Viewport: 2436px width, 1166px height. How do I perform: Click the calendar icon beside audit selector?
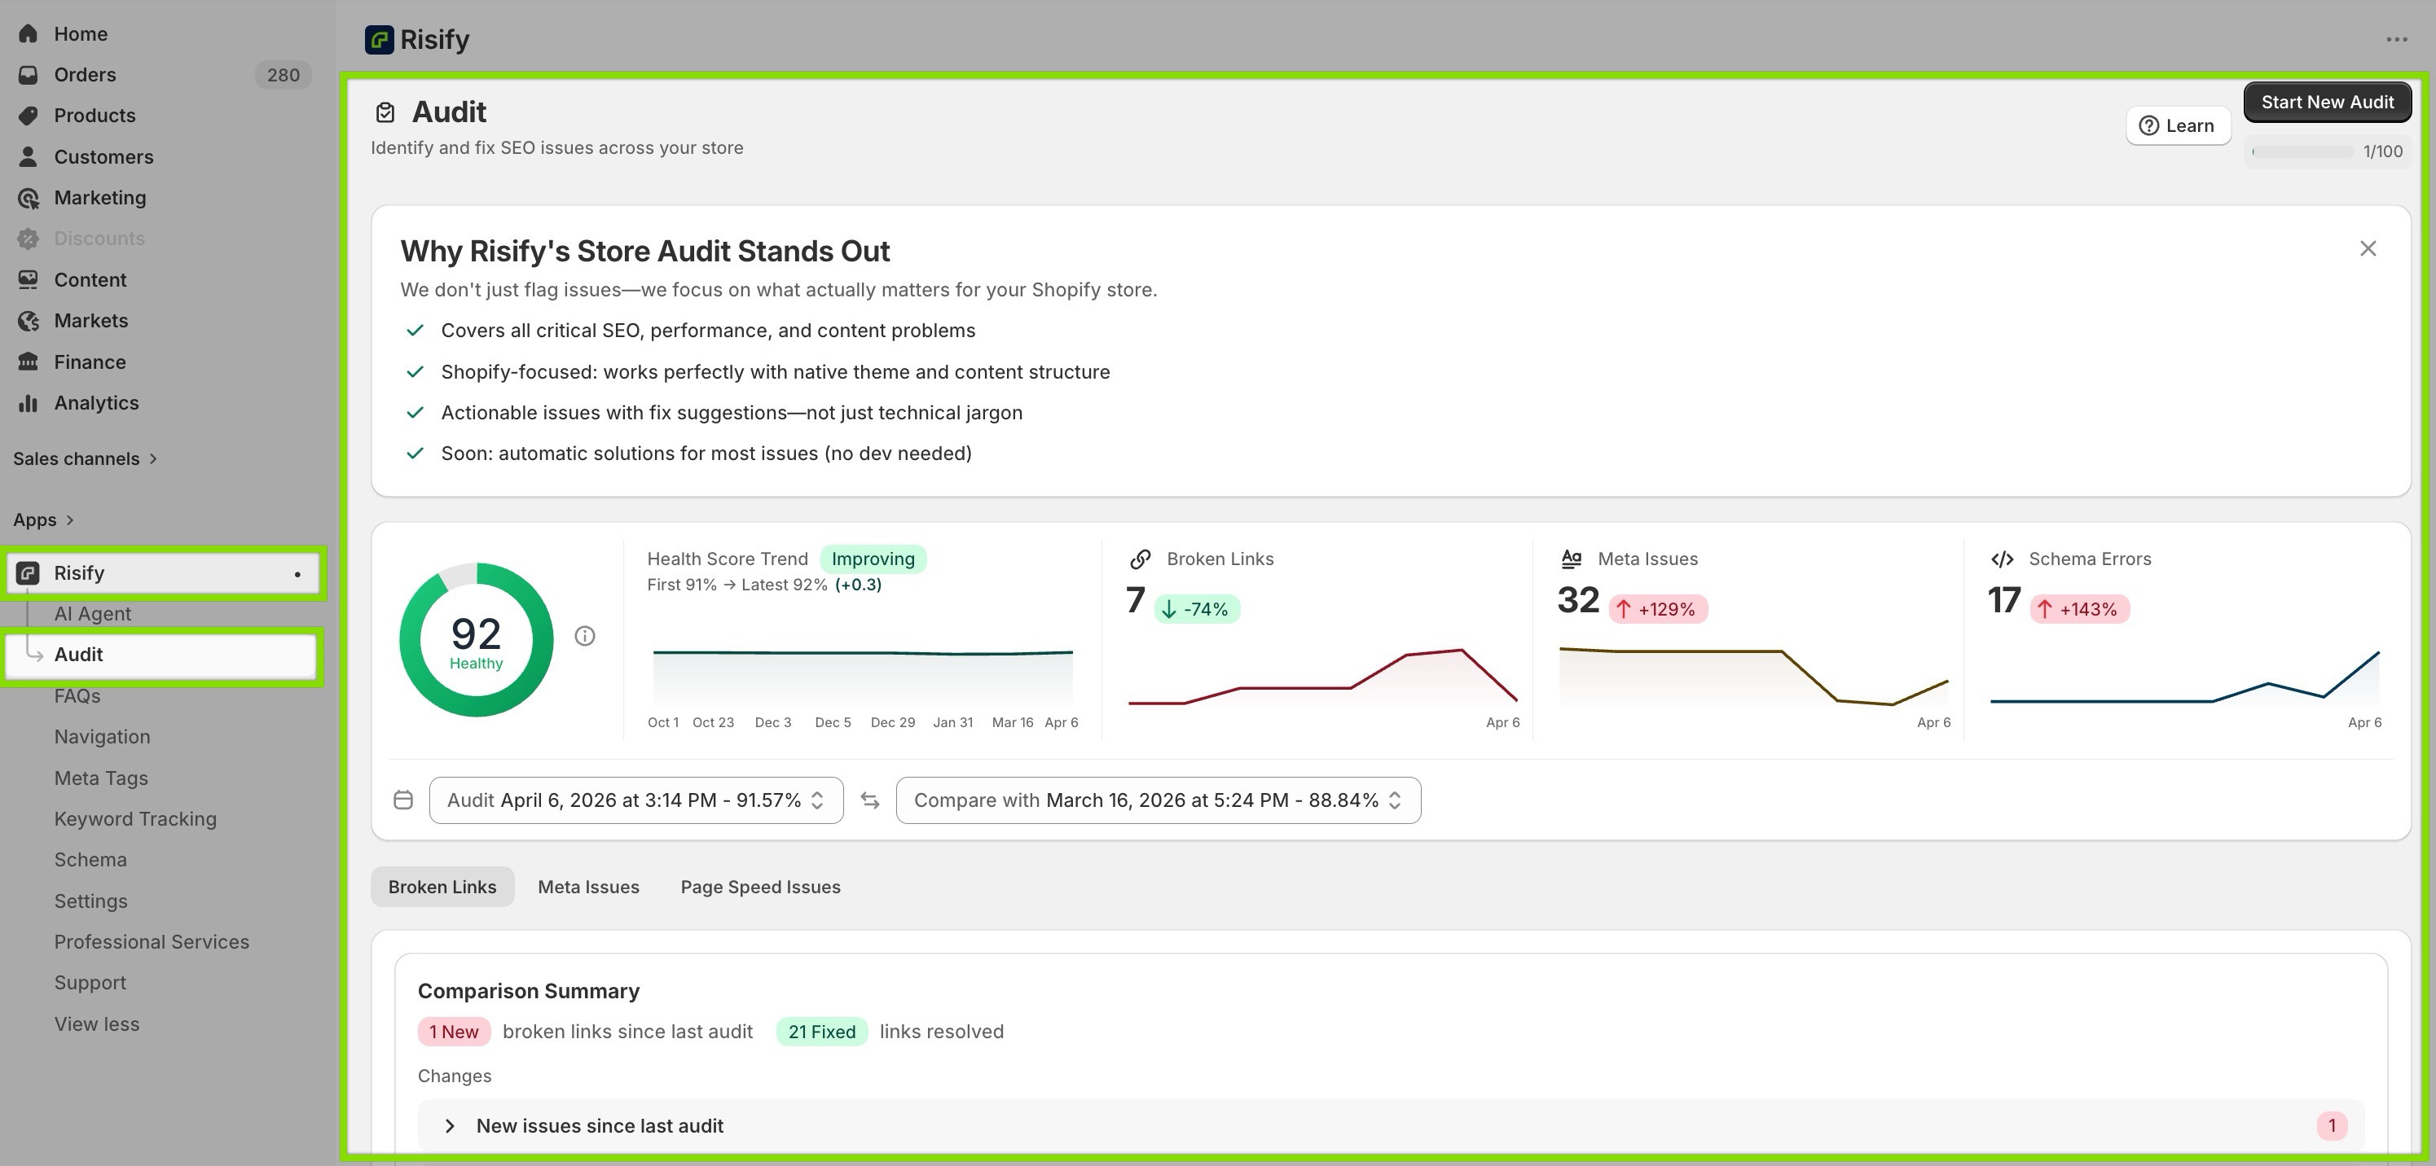402,800
